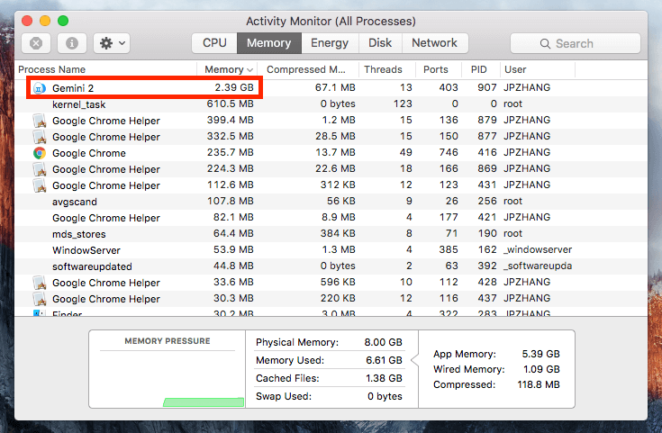Click the Swap Used 0 bytes stat
This screenshot has height=433, width=662.
tap(330, 396)
